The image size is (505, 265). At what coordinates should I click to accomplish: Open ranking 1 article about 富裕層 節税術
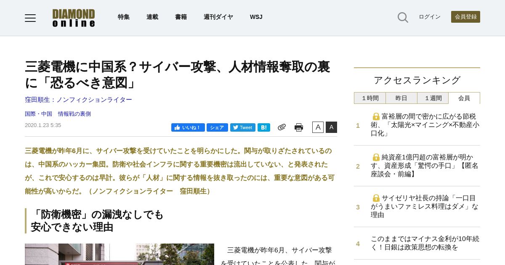pyautogui.click(x=425, y=125)
